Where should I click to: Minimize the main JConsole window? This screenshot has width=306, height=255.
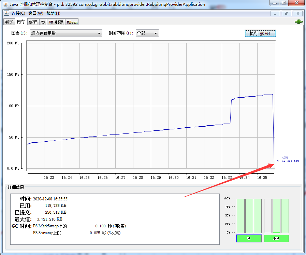[x=275, y=3]
